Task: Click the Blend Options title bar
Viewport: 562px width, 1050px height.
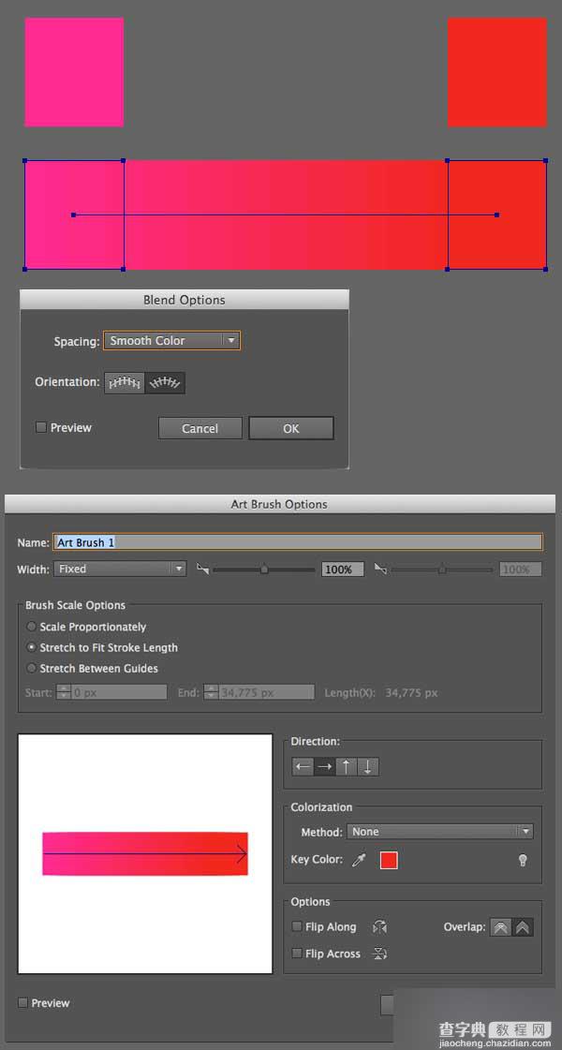Action: coord(185,300)
